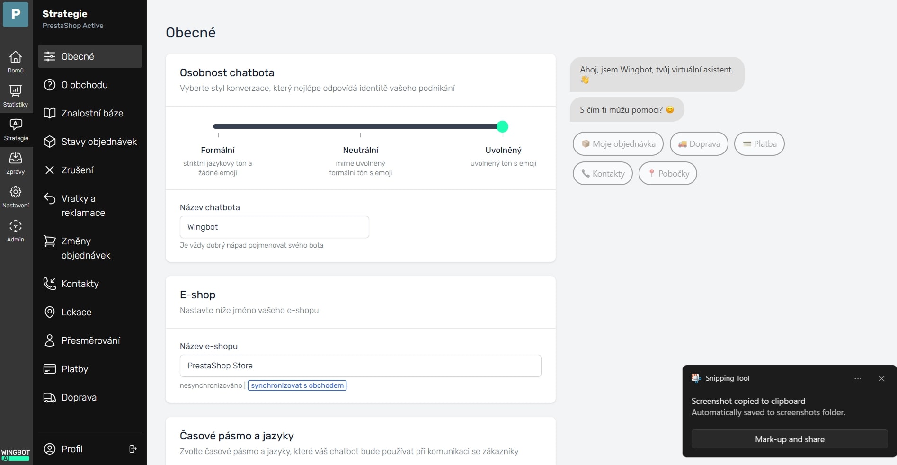Click the PrestaShop 'P' logo
This screenshot has height=465, width=897.
[16, 14]
